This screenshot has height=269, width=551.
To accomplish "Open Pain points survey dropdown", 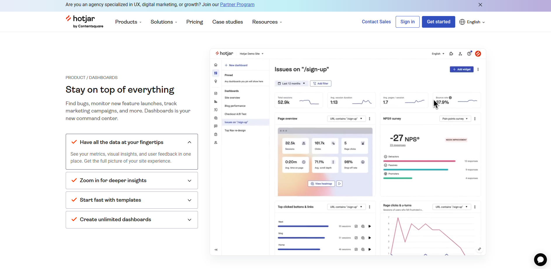I will point(455,119).
